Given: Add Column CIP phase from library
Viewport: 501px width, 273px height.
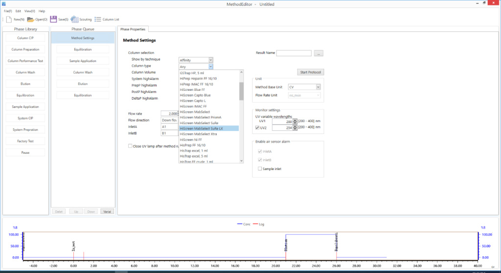Looking at the screenshot, I should [x=25, y=38].
